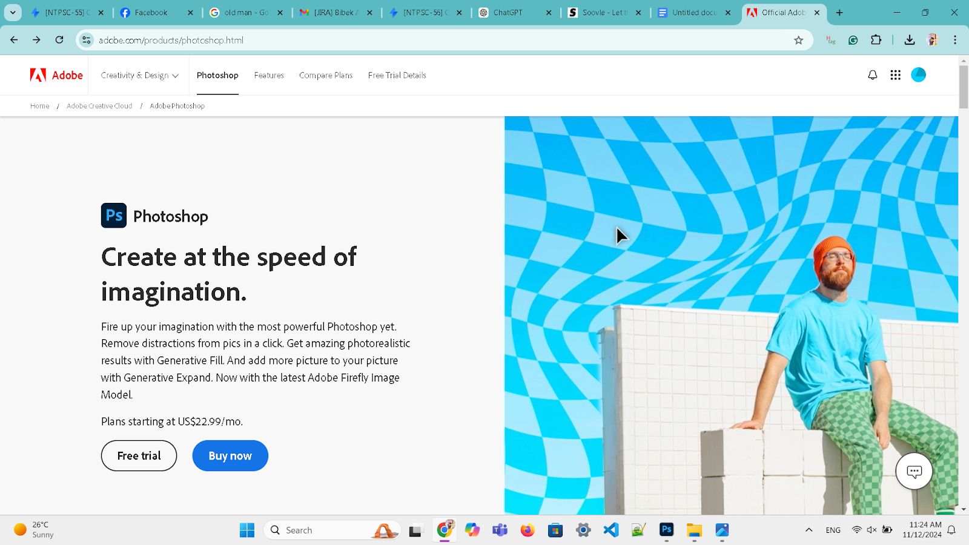Open the Features nav item
Viewport: 969px width, 545px height.
click(269, 75)
